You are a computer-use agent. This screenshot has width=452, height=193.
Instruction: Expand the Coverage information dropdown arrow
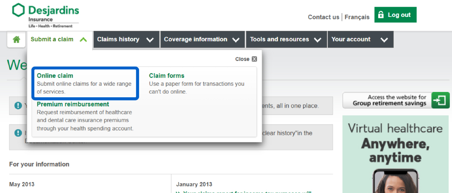pos(236,40)
